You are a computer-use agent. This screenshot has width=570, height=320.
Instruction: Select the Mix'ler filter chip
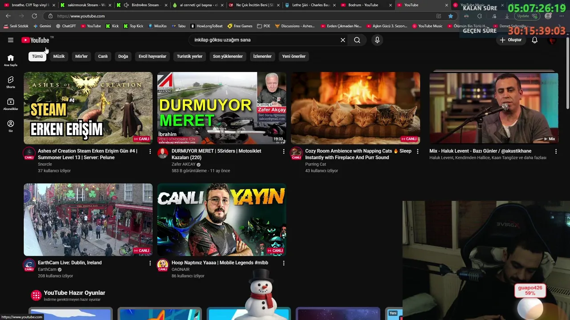pyautogui.click(x=81, y=56)
